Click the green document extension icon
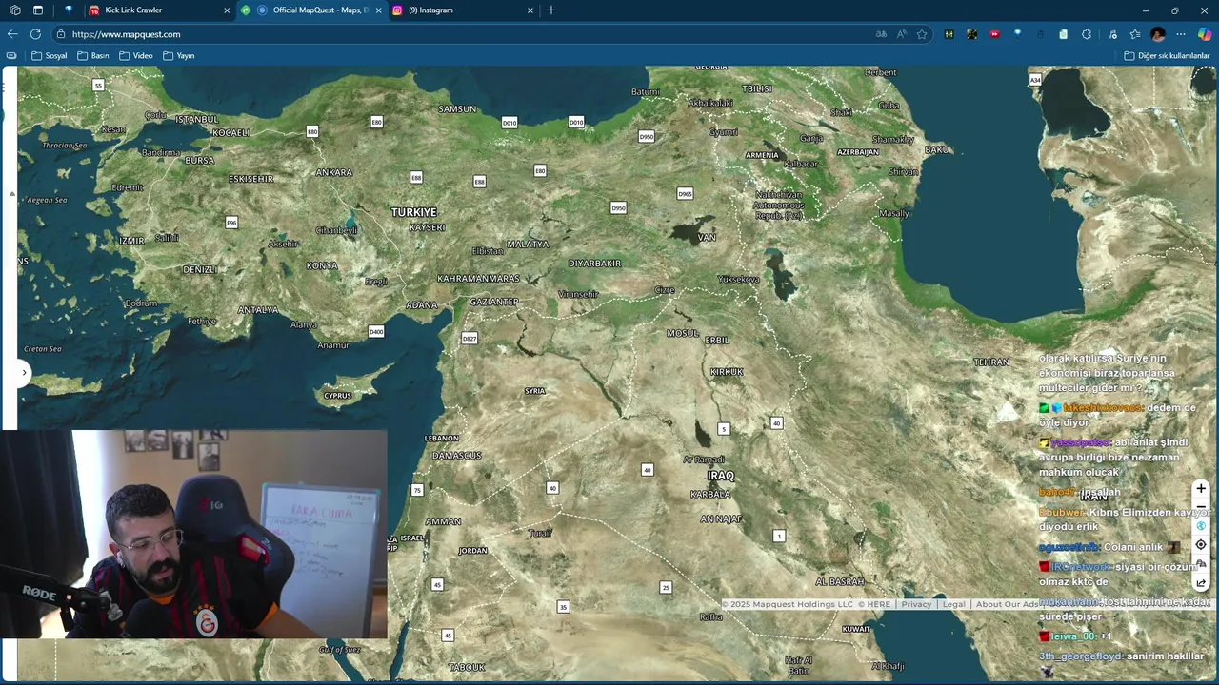The height and width of the screenshot is (685, 1219). coord(1064,34)
